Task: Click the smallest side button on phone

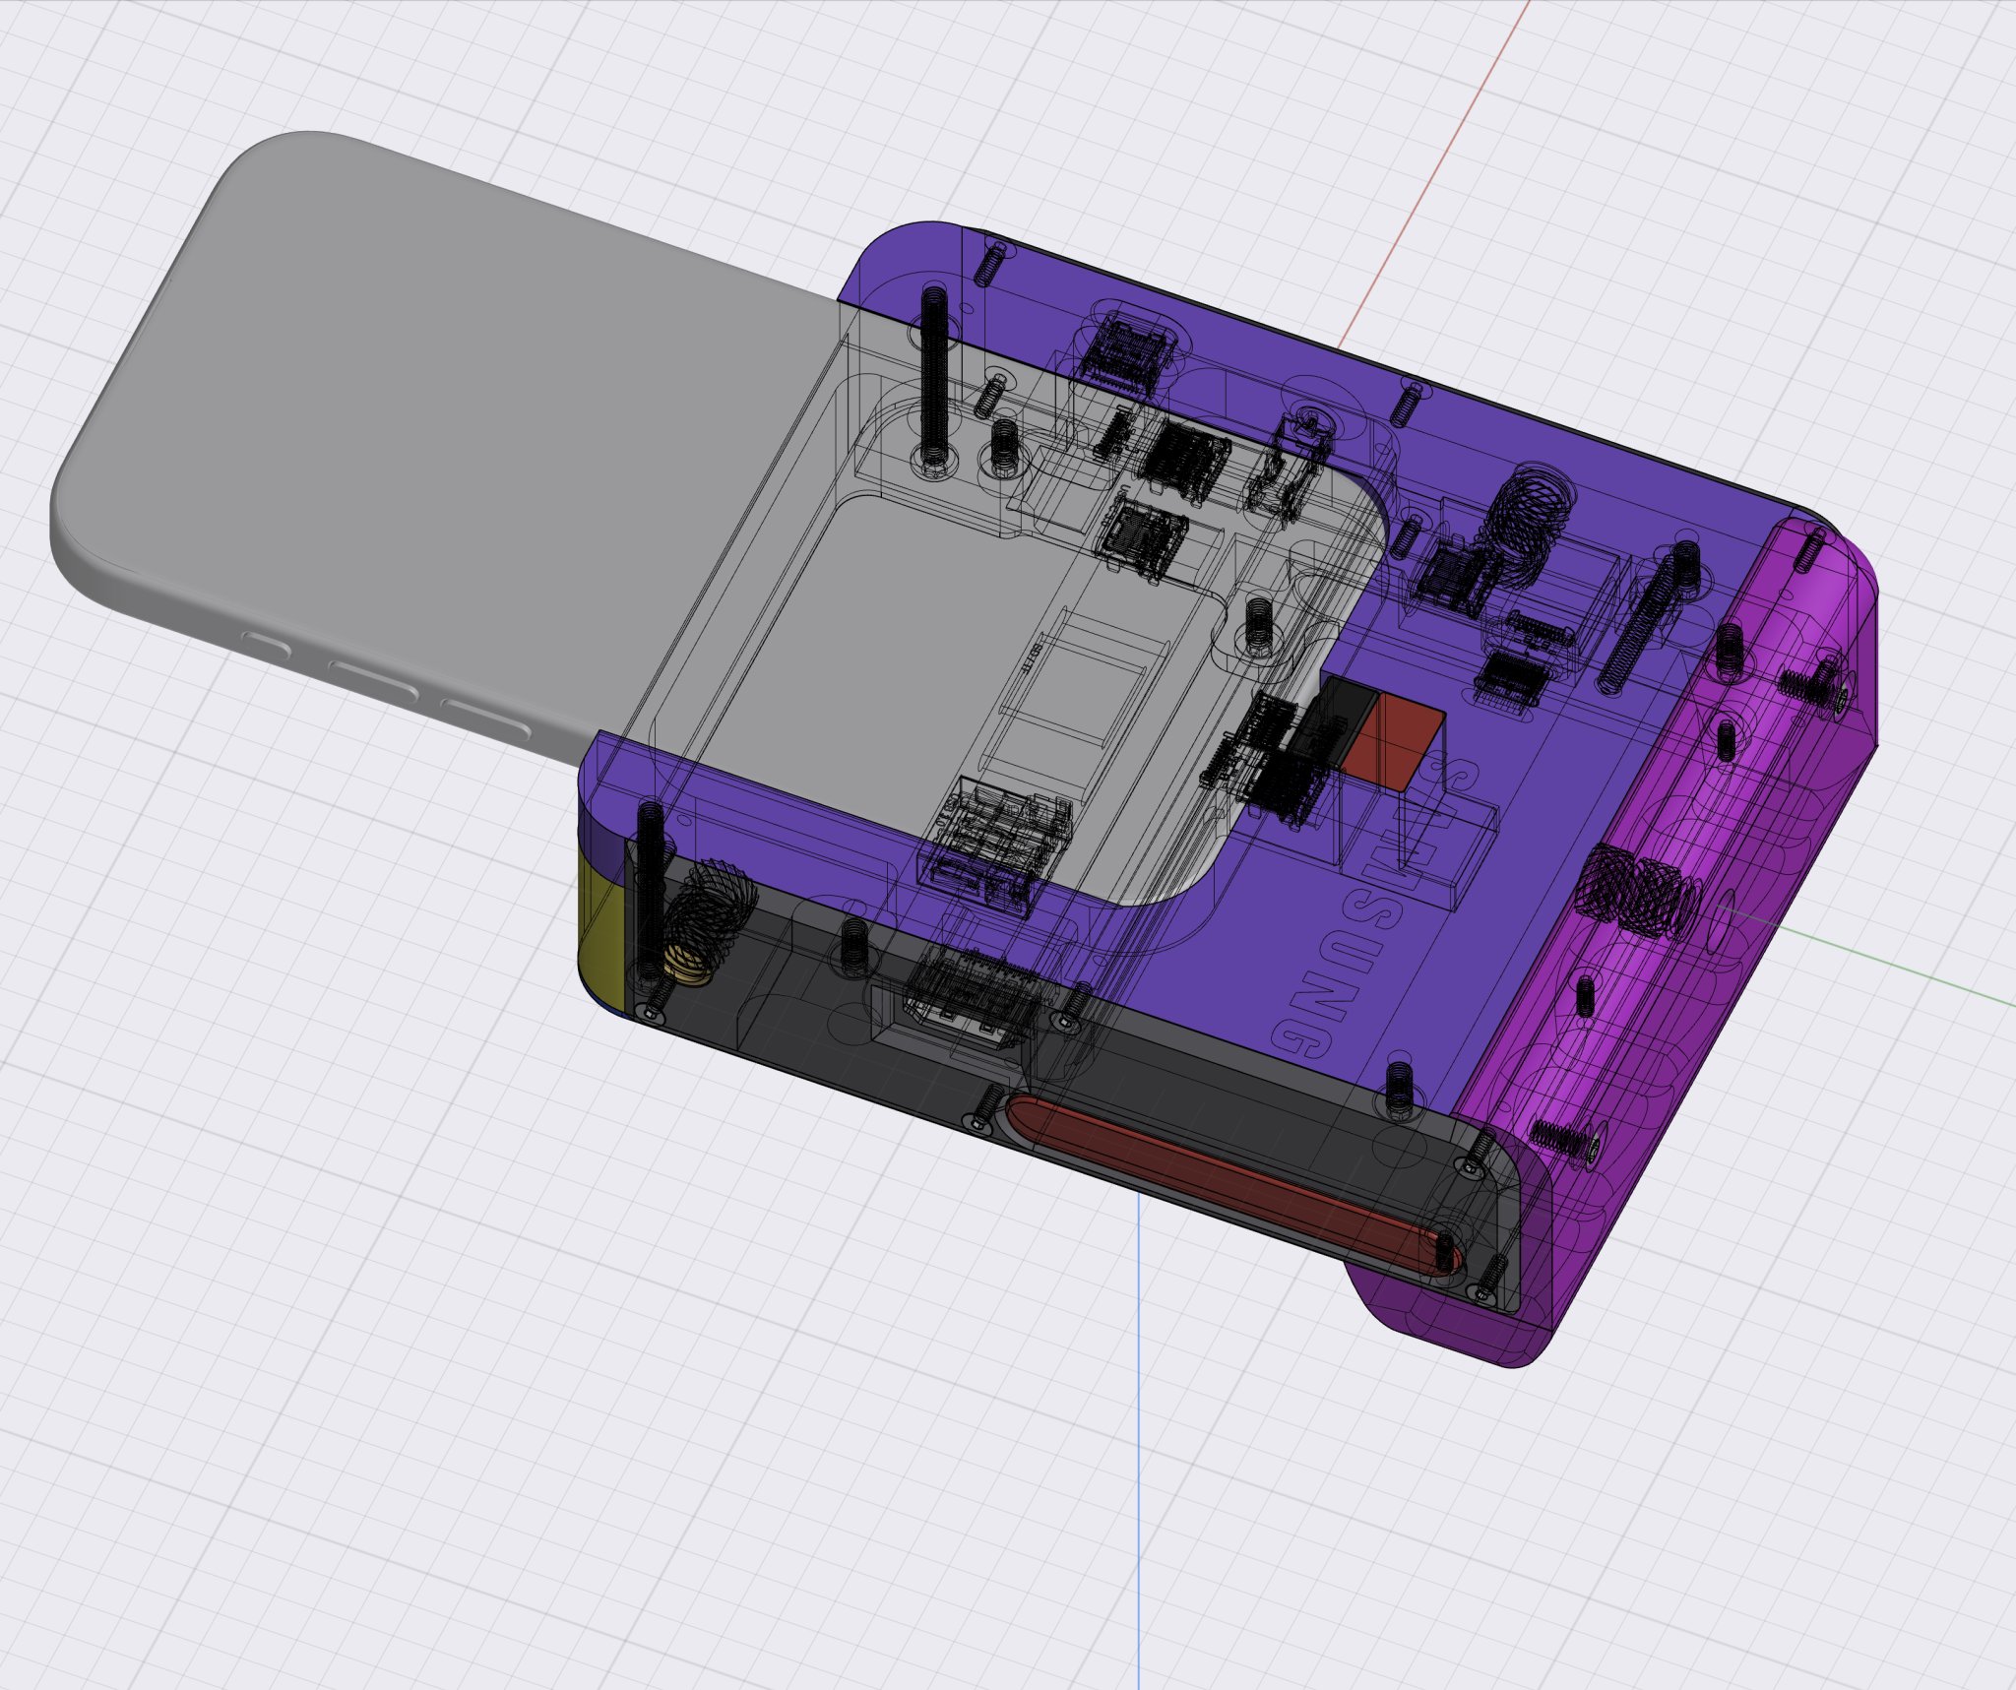Action: pyautogui.click(x=266, y=647)
